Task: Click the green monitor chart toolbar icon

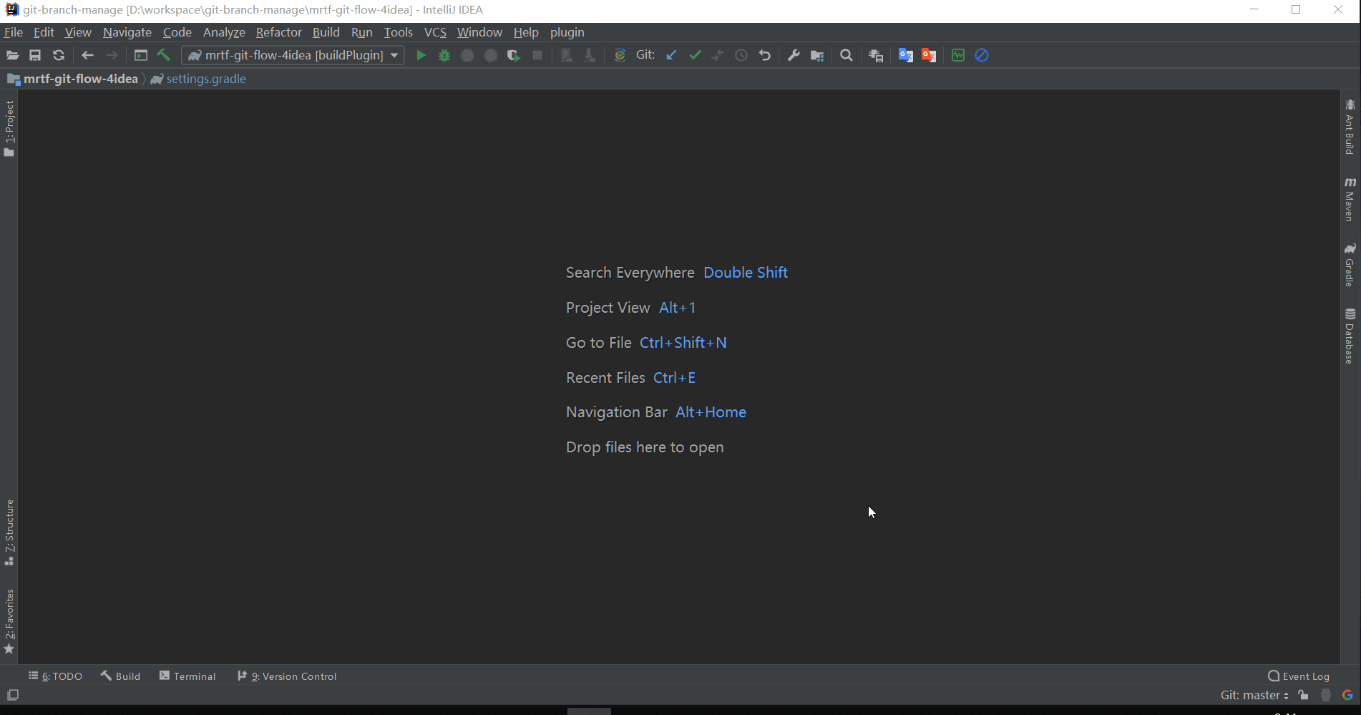Action: coord(958,55)
